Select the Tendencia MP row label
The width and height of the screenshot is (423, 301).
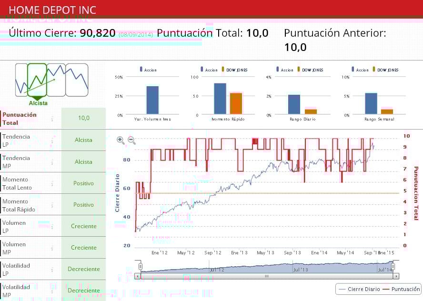[x=16, y=162]
